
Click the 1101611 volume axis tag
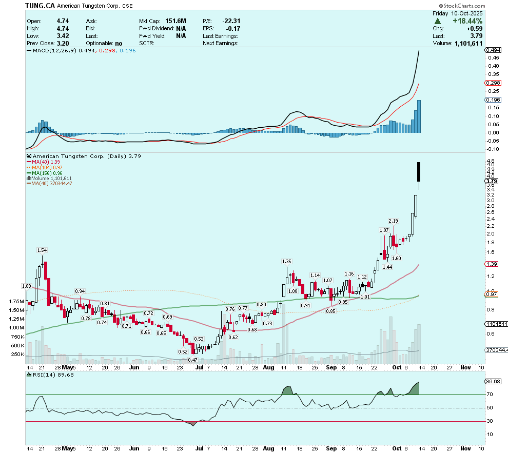[496, 324]
